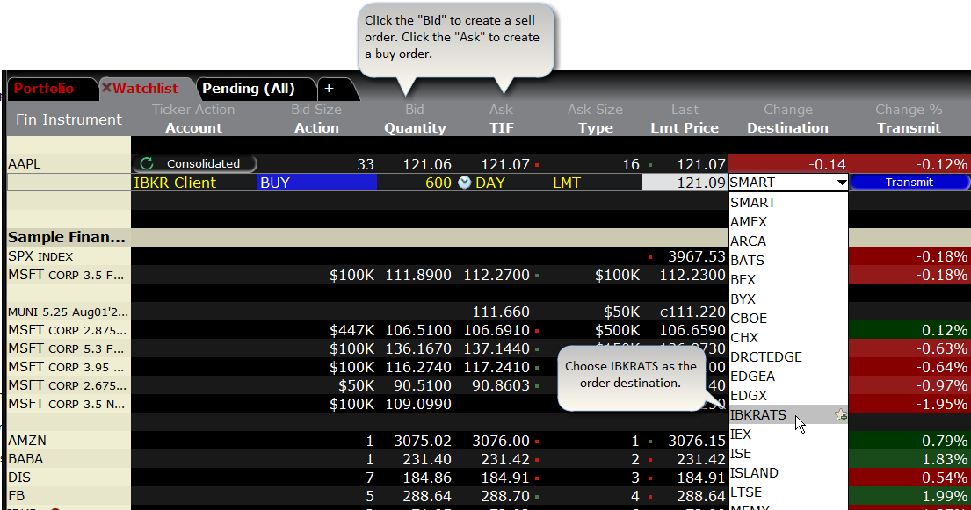Image resolution: width=971 pixels, height=510 pixels.
Task: Click the Change % column header
Action: (909, 110)
